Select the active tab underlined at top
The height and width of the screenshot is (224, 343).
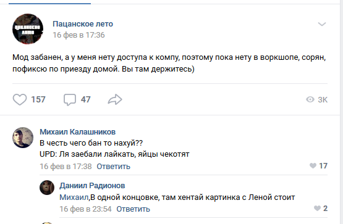tap(49, 2)
